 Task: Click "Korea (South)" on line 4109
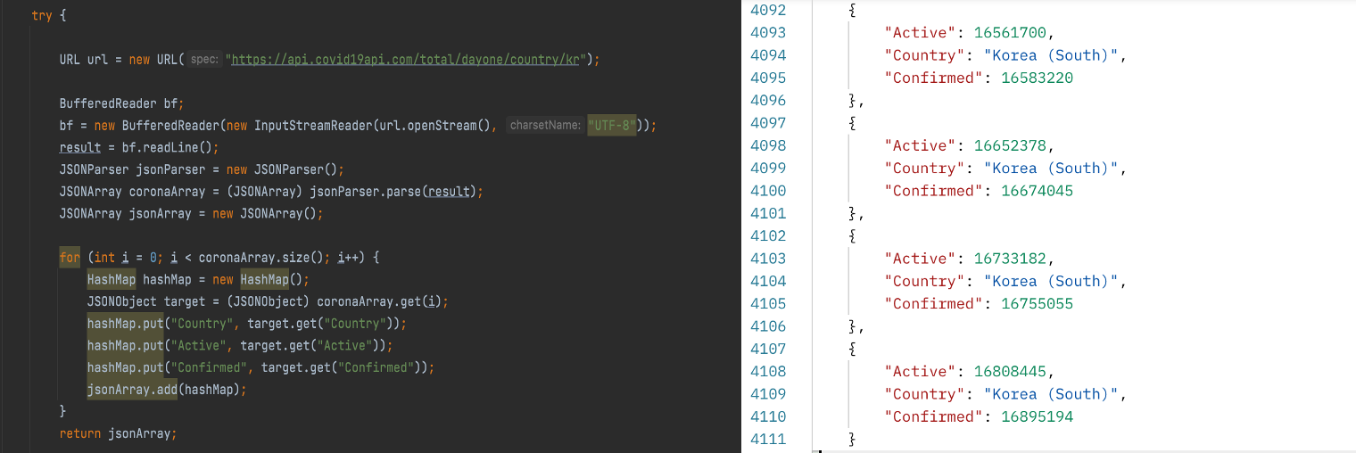(1052, 394)
